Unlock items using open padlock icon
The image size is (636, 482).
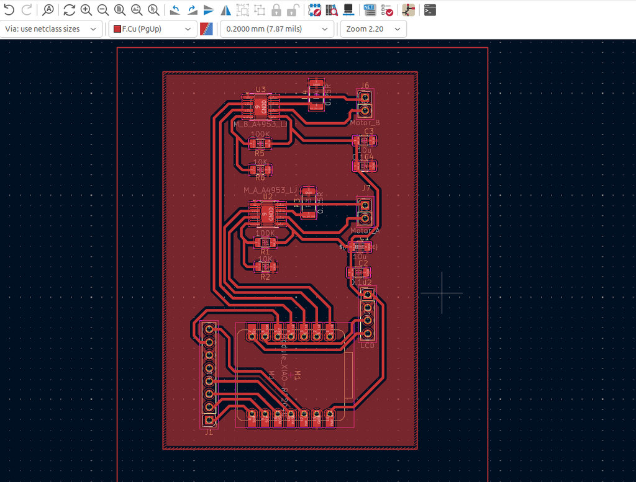coord(293,10)
